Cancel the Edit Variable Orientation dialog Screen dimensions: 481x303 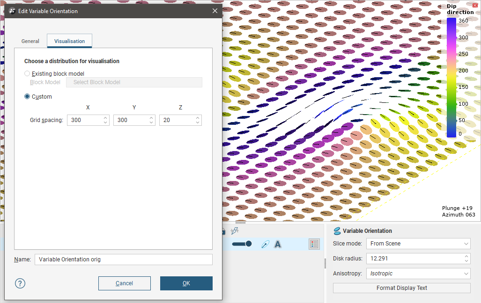coord(125,283)
